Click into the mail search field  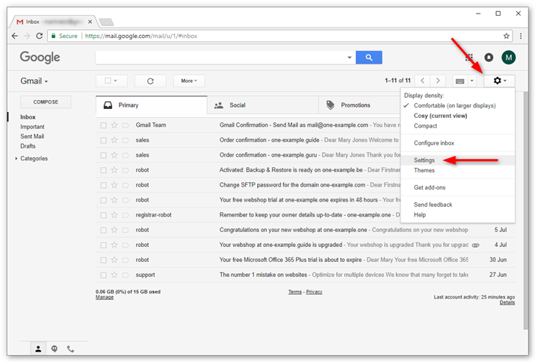222,57
